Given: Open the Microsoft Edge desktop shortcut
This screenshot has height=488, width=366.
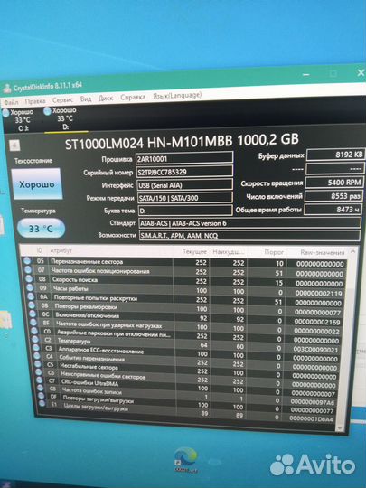Looking at the screenshot, I should [186, 461].
